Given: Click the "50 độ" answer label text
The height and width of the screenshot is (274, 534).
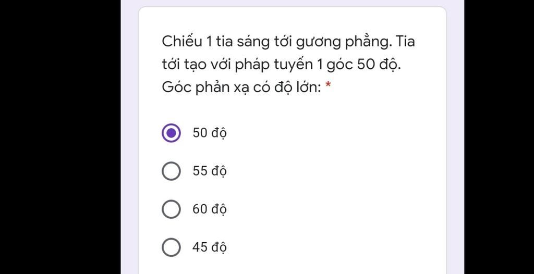Looking at the screenshot, I should 210,133.
